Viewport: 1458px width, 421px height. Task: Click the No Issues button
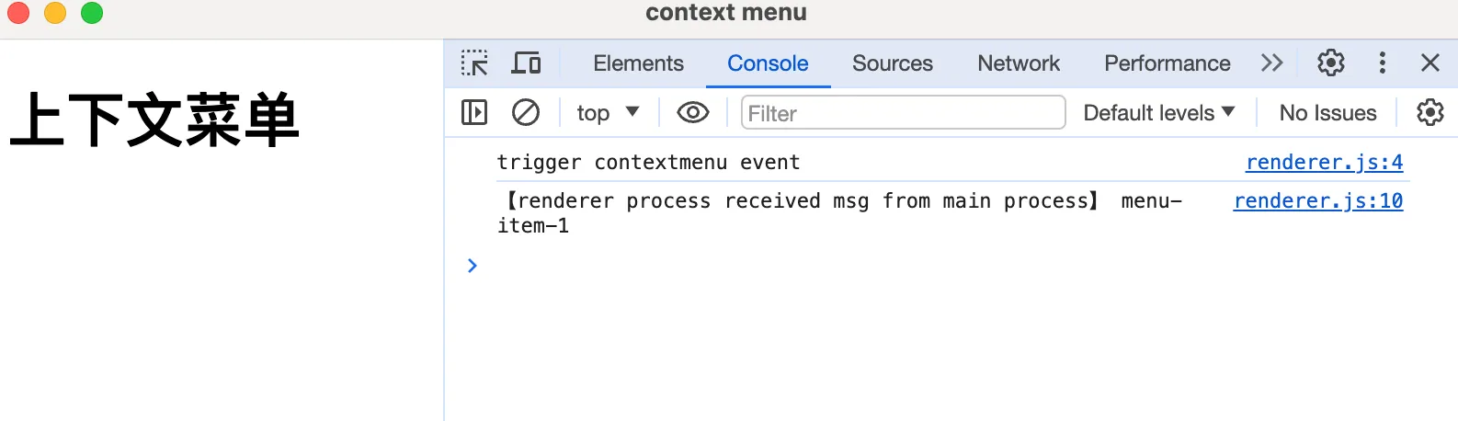1327,113
